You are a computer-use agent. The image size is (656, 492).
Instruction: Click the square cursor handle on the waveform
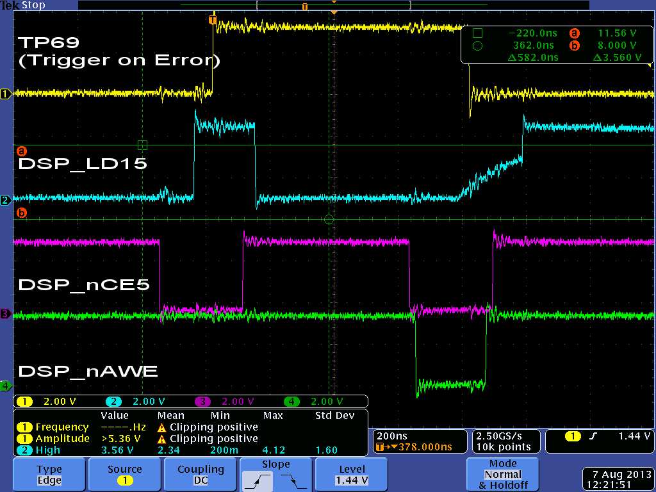(x=142, y=145)
